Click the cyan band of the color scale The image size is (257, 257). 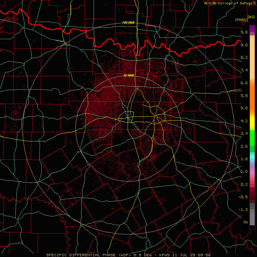pos(252,157)
